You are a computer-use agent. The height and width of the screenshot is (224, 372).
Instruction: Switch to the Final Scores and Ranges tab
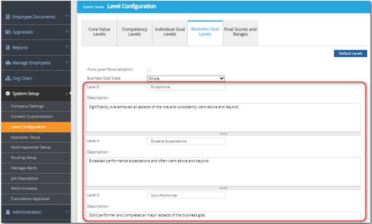[x=240, y=32]
